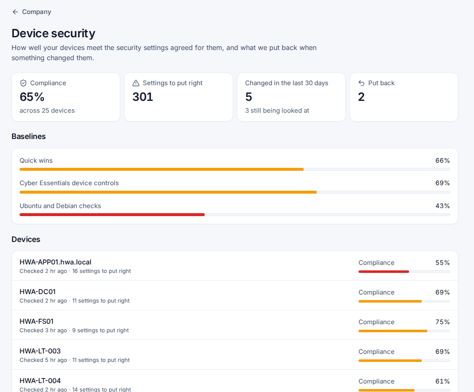This screenshot has width=474, height=392.
Task: Click HWA-APP01 red compliance bar
Action: (384, 272)
